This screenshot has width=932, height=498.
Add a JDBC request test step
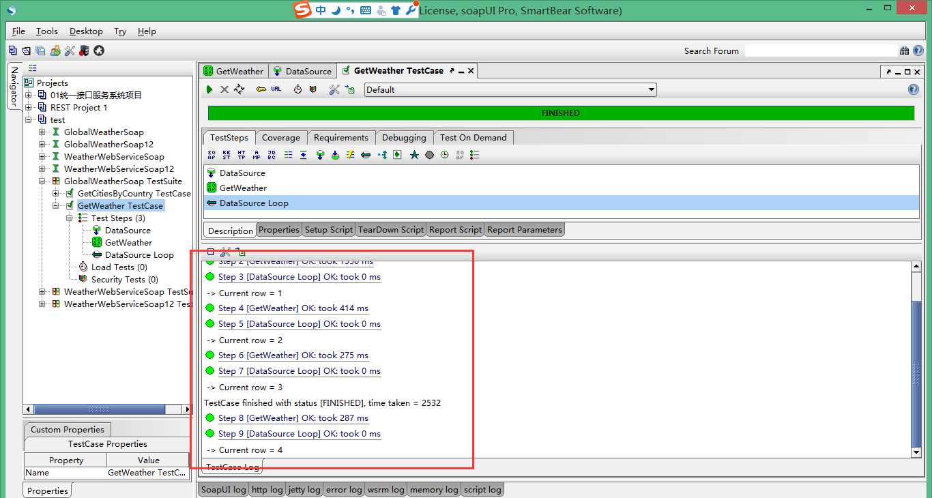(x=272, y=155)
